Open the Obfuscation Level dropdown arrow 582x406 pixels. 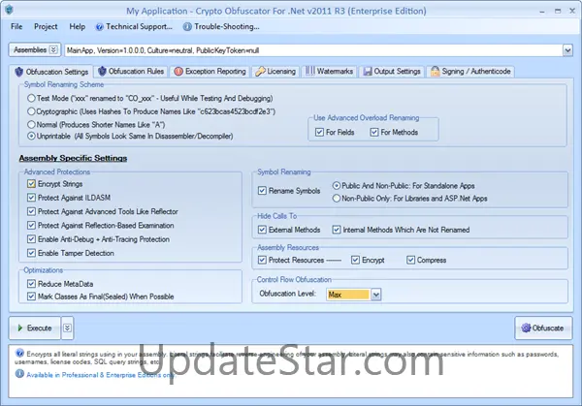[376, 295]
